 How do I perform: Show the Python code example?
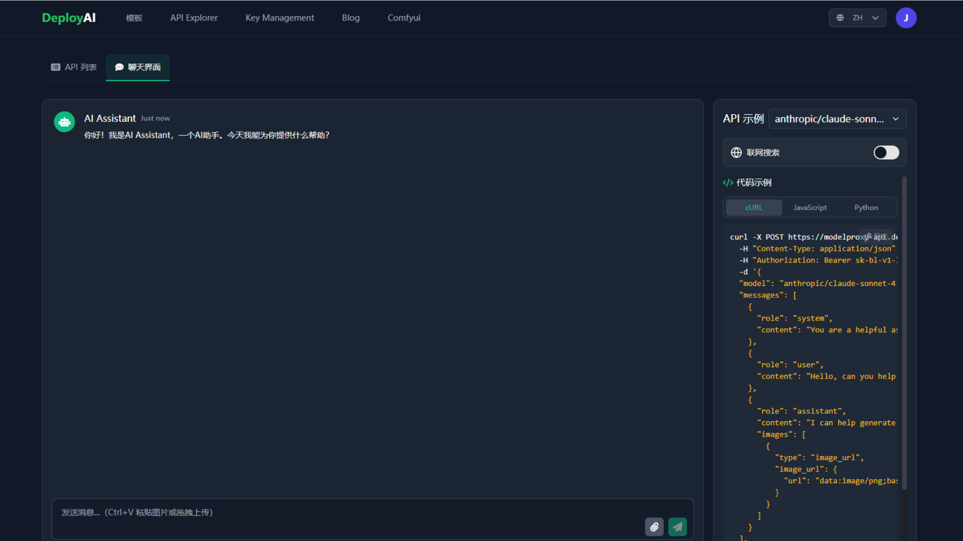(x=866, y=207)
